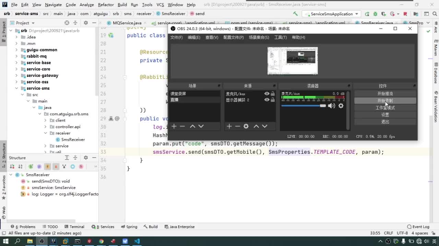Add a new source with the plus icon in OBS
This screenshot has width=439, height=246.
[x=229, y=126]
